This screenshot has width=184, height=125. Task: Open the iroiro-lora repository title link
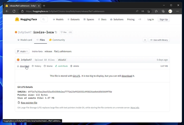point(43,32)
